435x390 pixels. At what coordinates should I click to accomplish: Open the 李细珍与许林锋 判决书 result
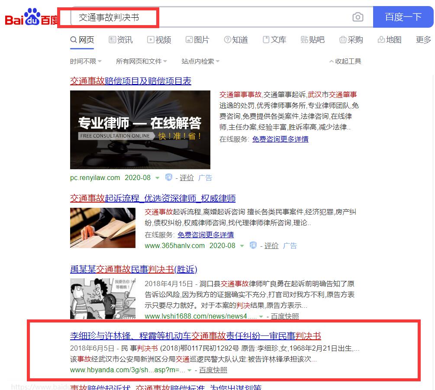pyautogui.click(x=196, y=336)
